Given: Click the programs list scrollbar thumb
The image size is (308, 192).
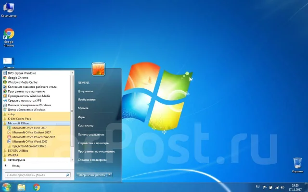Looking at the screenshot, I should [x=72, y=111].
